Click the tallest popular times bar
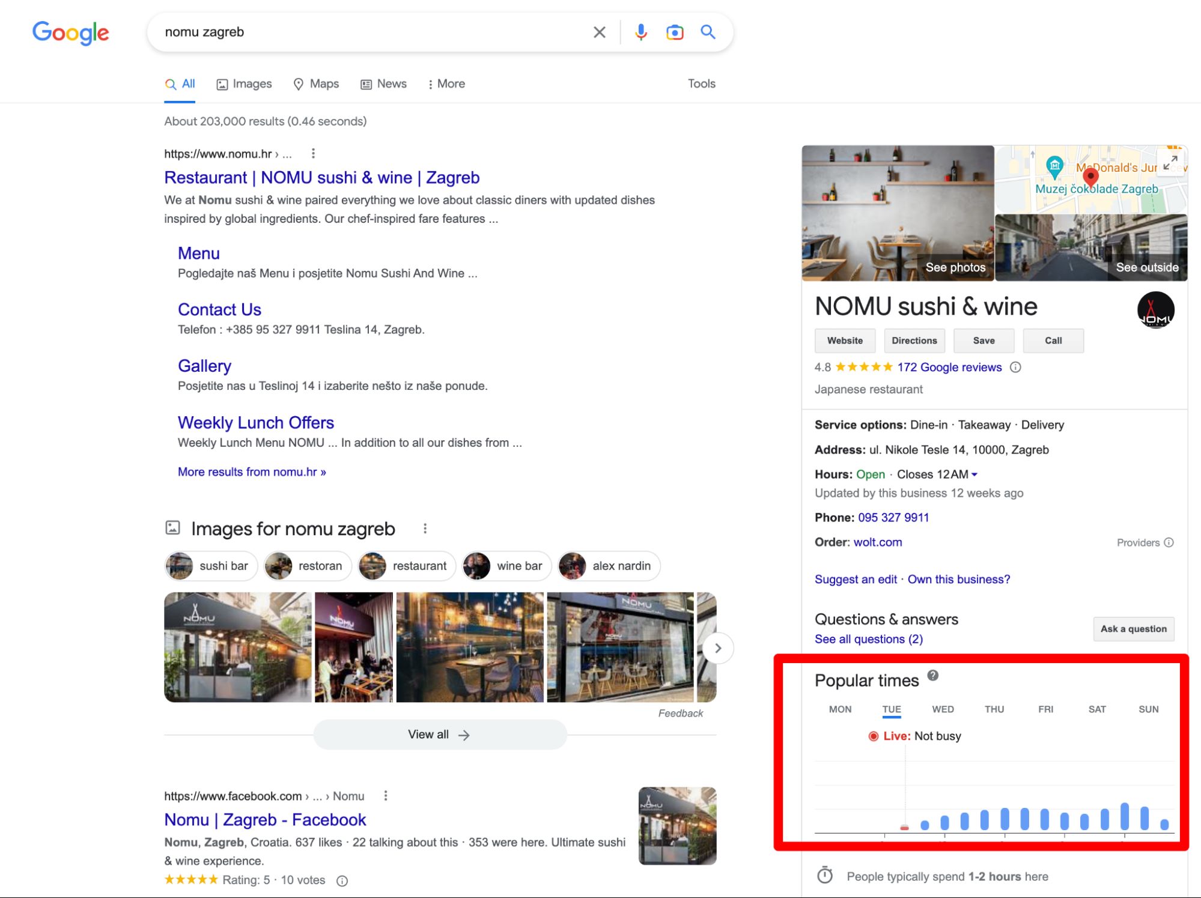 1124,816
